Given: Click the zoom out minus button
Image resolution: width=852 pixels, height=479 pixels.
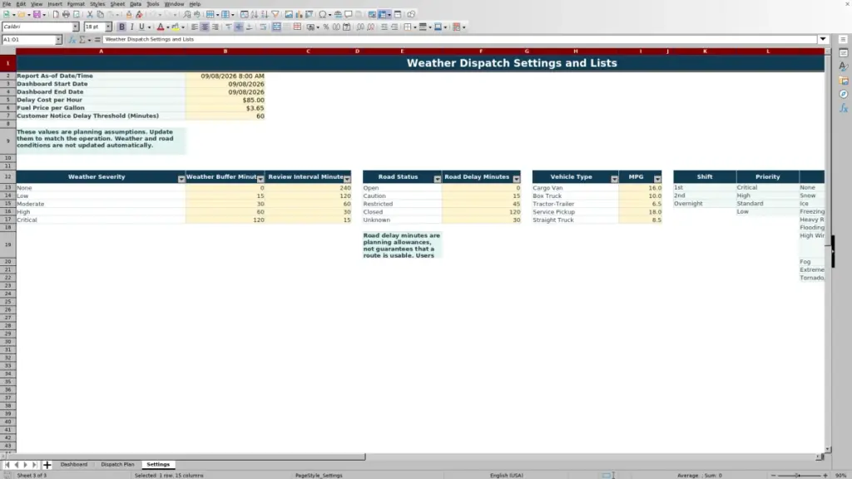Looking at the screenshot, I should pyautogui.click(x=773, y=475).
